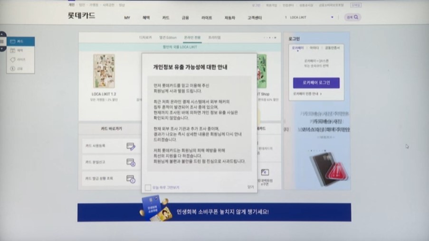The height and width of the screenshot is (241, 429).
Task: Expand the LOCA LIKIT dropdown arrow in the header
Action: pos(332,18)
